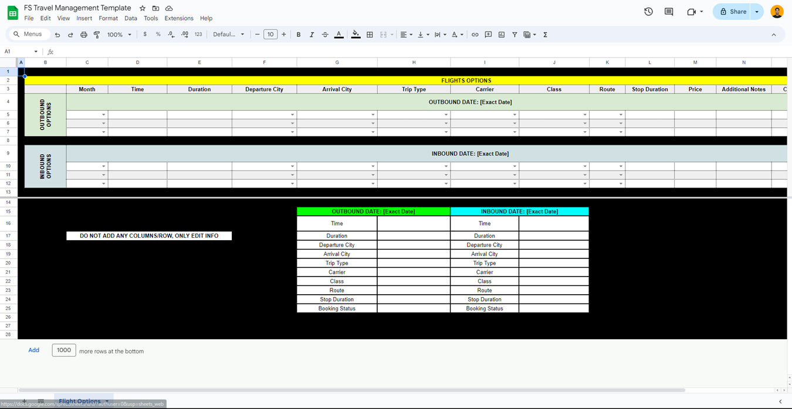Open the Default font dropdown
792x409 pixels.
228,35
